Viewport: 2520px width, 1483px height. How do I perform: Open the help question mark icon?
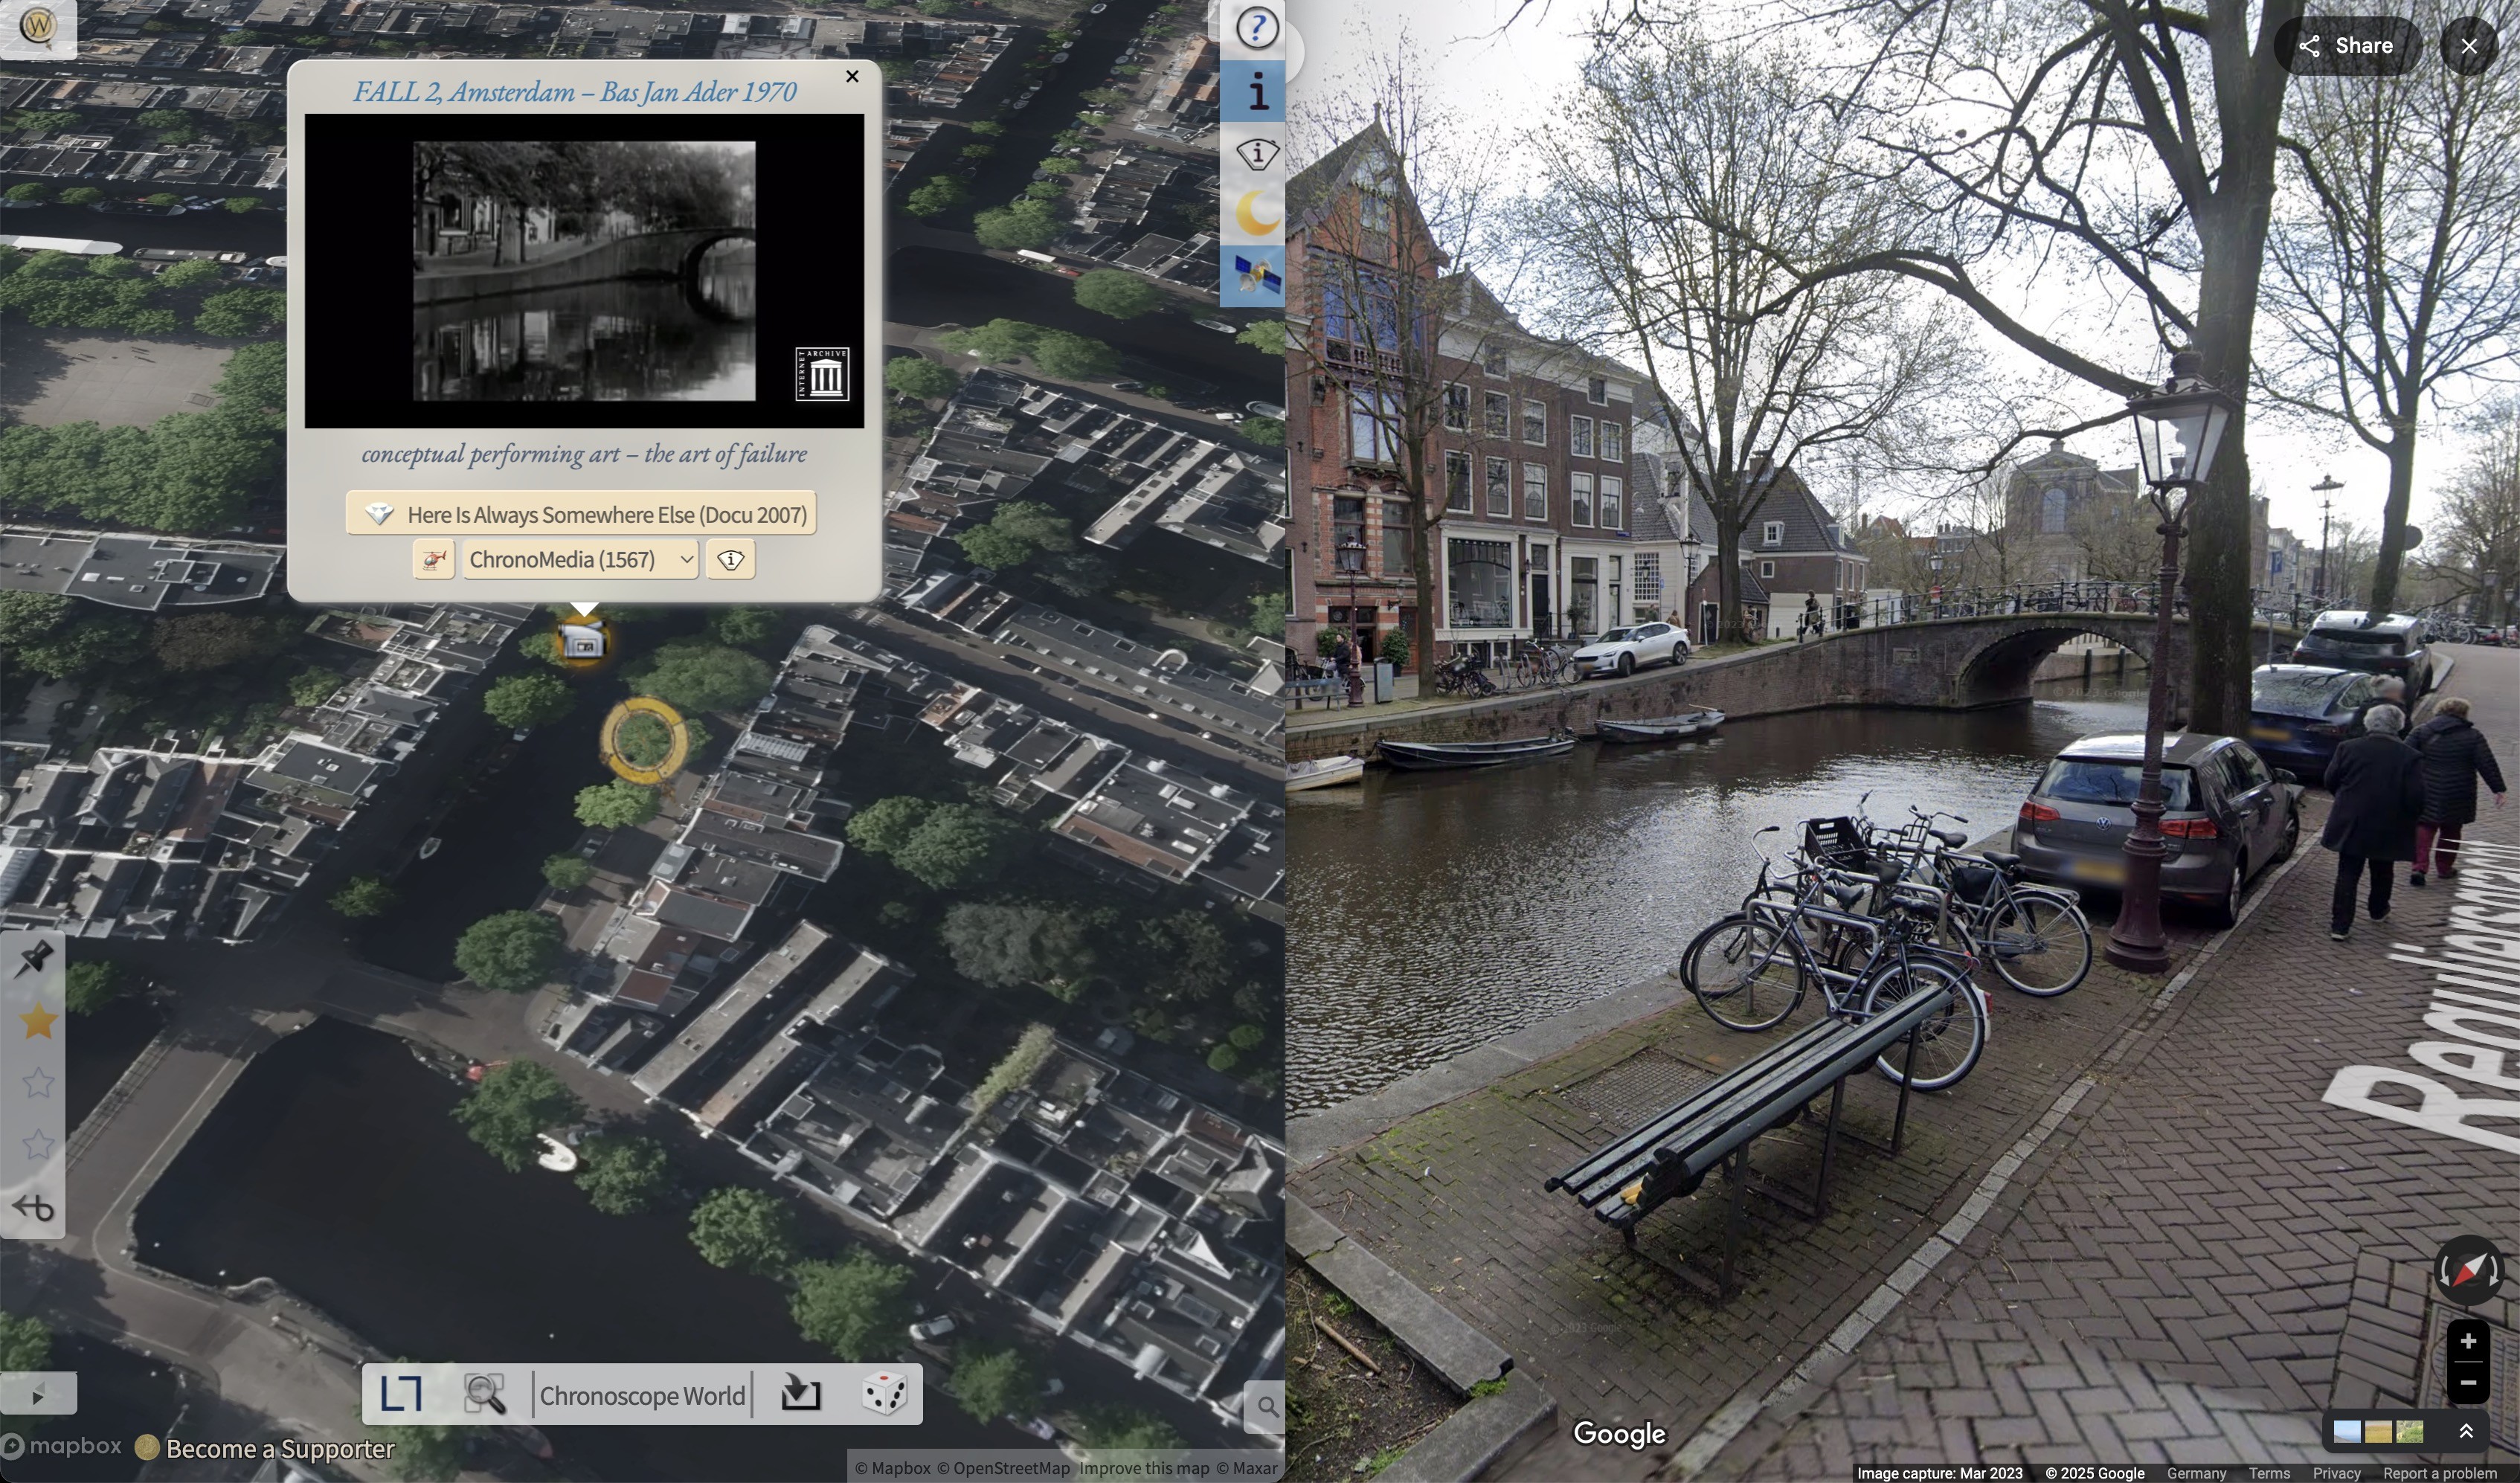click(x=1256, y=28)
